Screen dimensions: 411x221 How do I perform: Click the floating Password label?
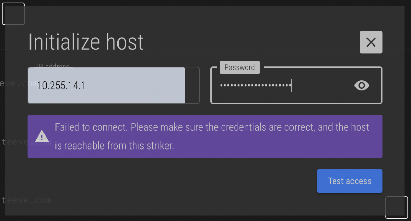239,67
